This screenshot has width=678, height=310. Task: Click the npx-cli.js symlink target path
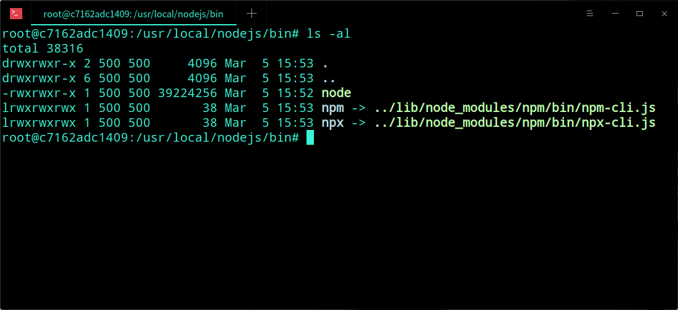[515, 123]
